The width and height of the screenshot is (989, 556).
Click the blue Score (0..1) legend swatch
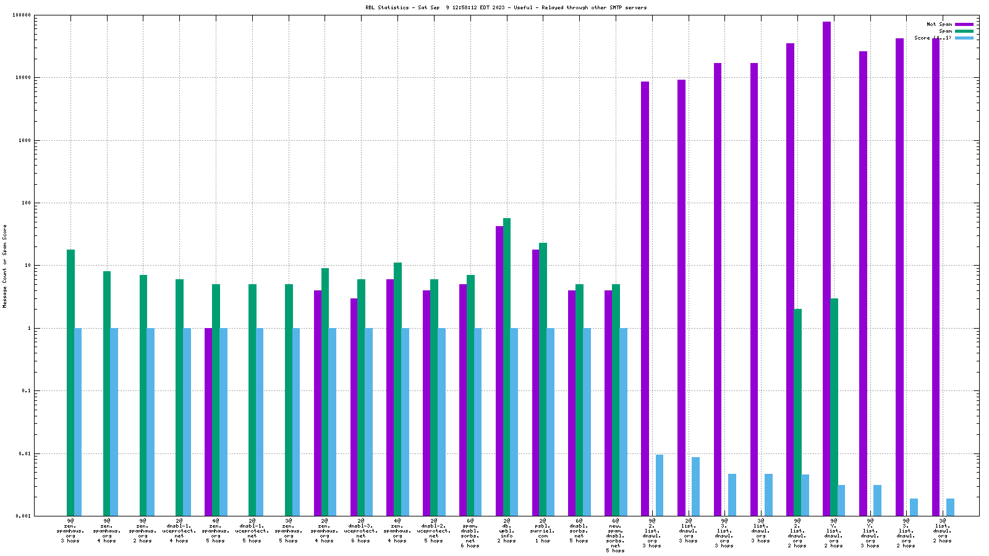tap(964, 38)
